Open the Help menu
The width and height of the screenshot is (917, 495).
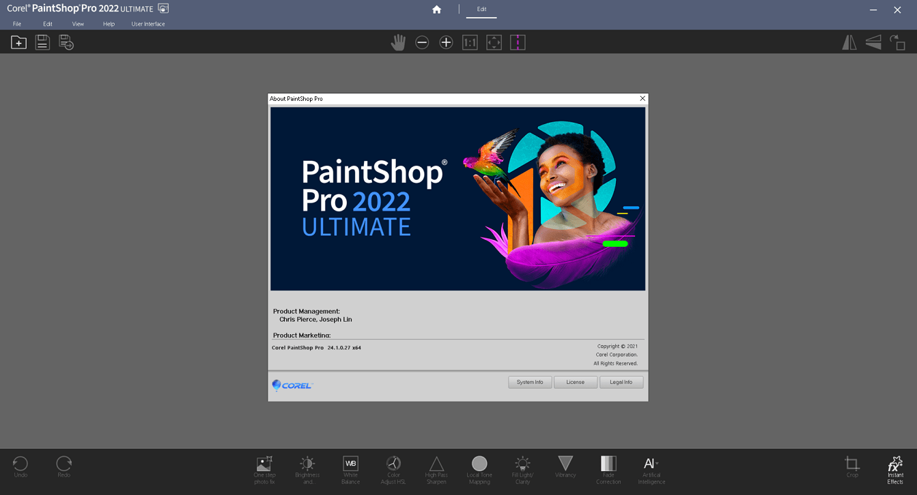[109, 24]
